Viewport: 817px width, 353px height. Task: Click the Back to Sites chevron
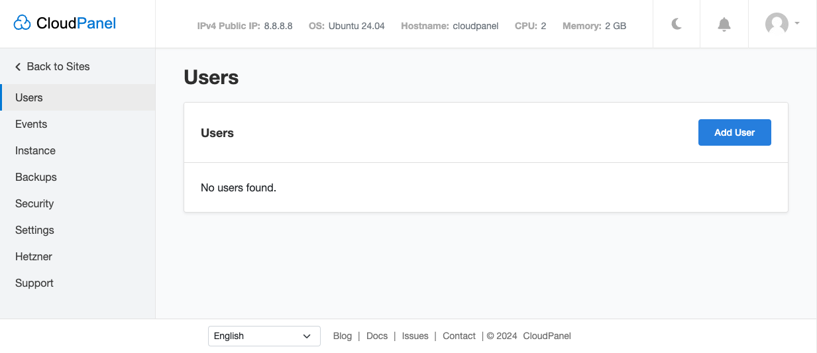(x=19, y=67)
